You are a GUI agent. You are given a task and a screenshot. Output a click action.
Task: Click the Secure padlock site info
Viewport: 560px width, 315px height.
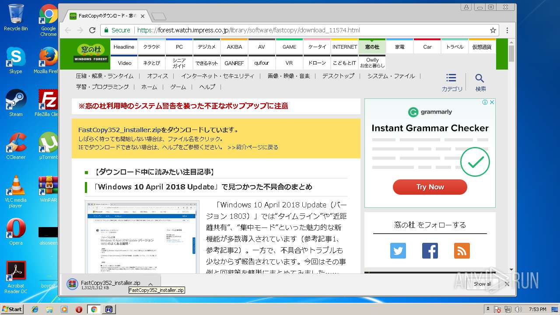[117, 30]
